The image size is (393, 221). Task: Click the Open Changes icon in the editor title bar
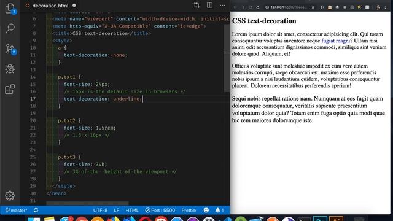pyautogui.click(x=196, y=6)
